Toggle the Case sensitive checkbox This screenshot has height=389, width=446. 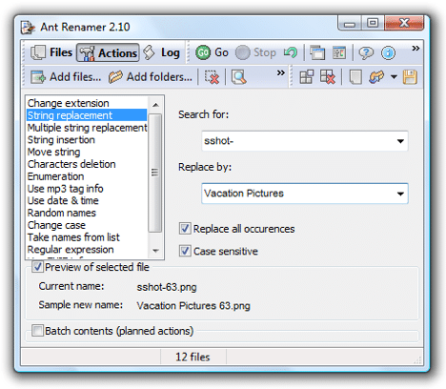click(185, 251)
